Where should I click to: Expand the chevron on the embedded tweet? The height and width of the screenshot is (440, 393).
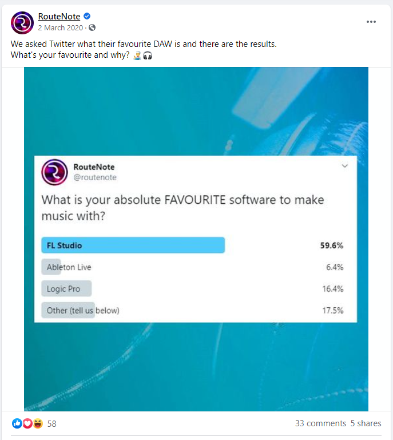345,166
